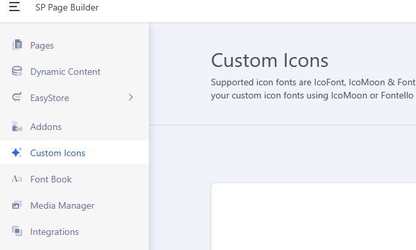The height and width of the screenshot is (250, 416).
Task: Click the Dynamic Content database icon
Action: click(17, 71)
